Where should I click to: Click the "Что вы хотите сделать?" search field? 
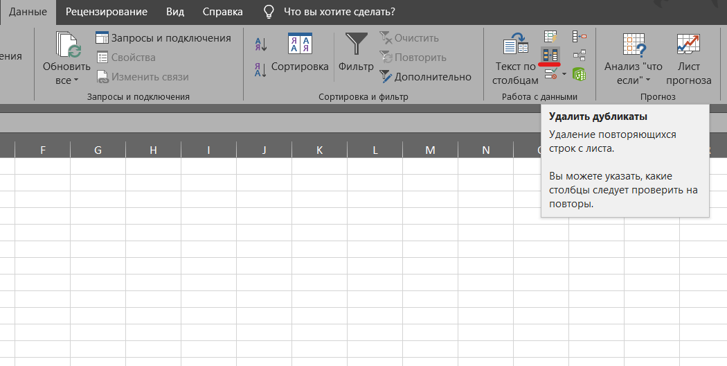point(339,12)
